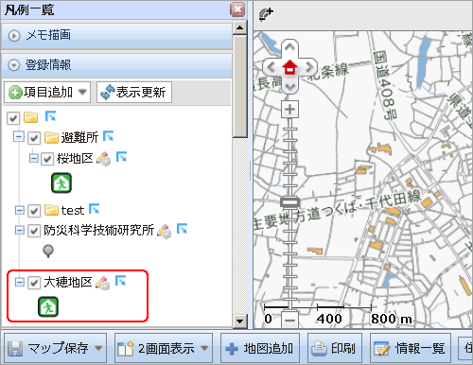This screenshot has width=473, height=365.
Task: Click the 表示更新 refresh button
Action: (134, 93)
